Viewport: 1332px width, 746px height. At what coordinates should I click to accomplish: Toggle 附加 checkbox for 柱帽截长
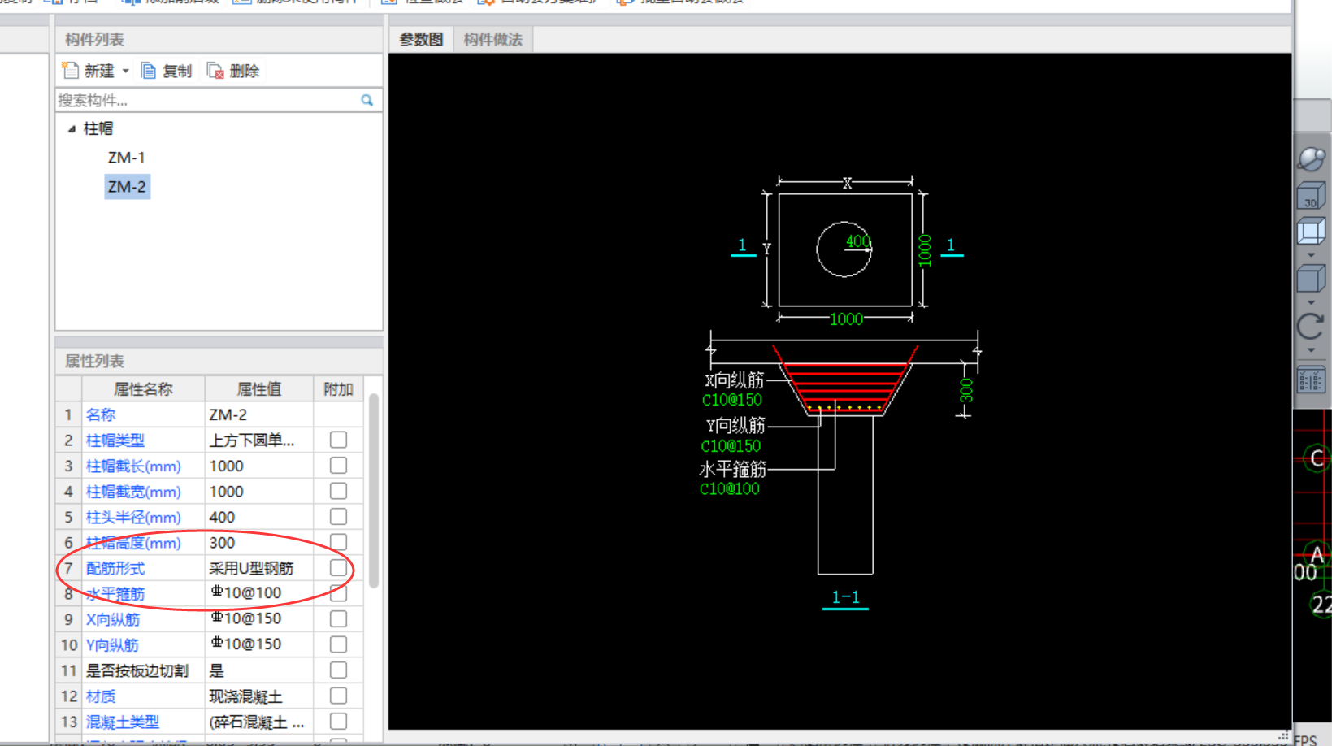pyautogui.click(x=338, y=466)
